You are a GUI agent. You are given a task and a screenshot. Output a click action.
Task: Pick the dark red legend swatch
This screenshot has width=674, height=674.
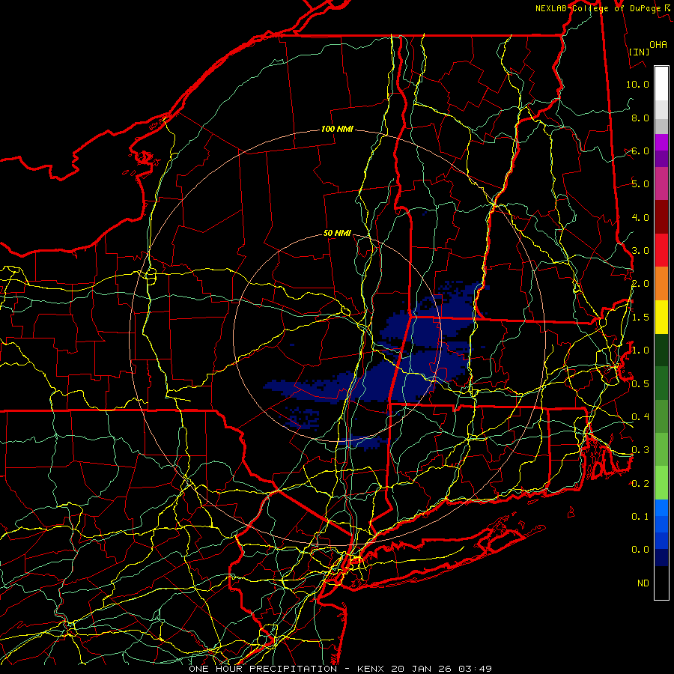[661, 217]
